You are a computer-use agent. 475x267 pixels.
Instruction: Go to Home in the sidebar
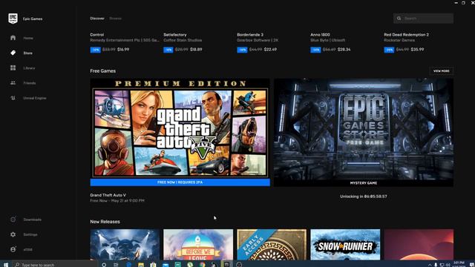tap(28, 38)
